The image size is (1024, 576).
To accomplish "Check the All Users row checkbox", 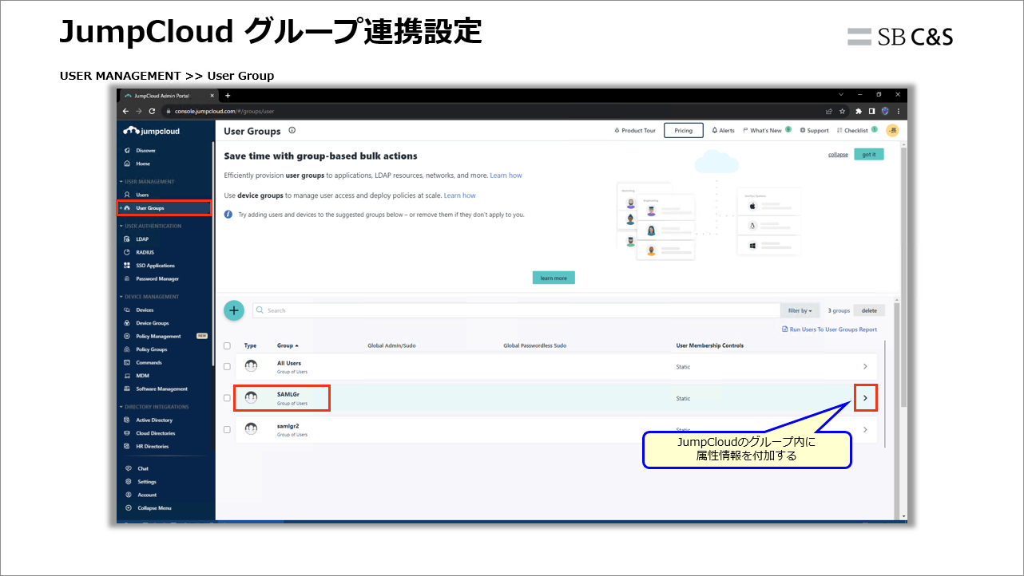I will (x=227, y=366).
